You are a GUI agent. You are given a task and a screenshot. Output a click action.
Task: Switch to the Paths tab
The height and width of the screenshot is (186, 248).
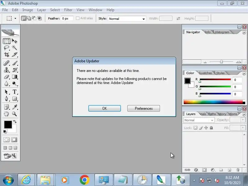click(x=212, y=114)
